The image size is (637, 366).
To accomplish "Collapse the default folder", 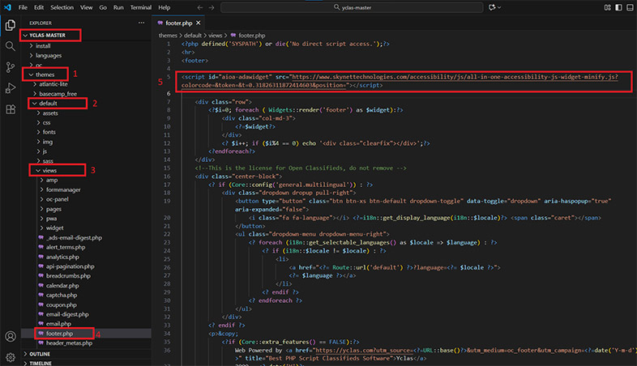I will click(x=48, y=104).
